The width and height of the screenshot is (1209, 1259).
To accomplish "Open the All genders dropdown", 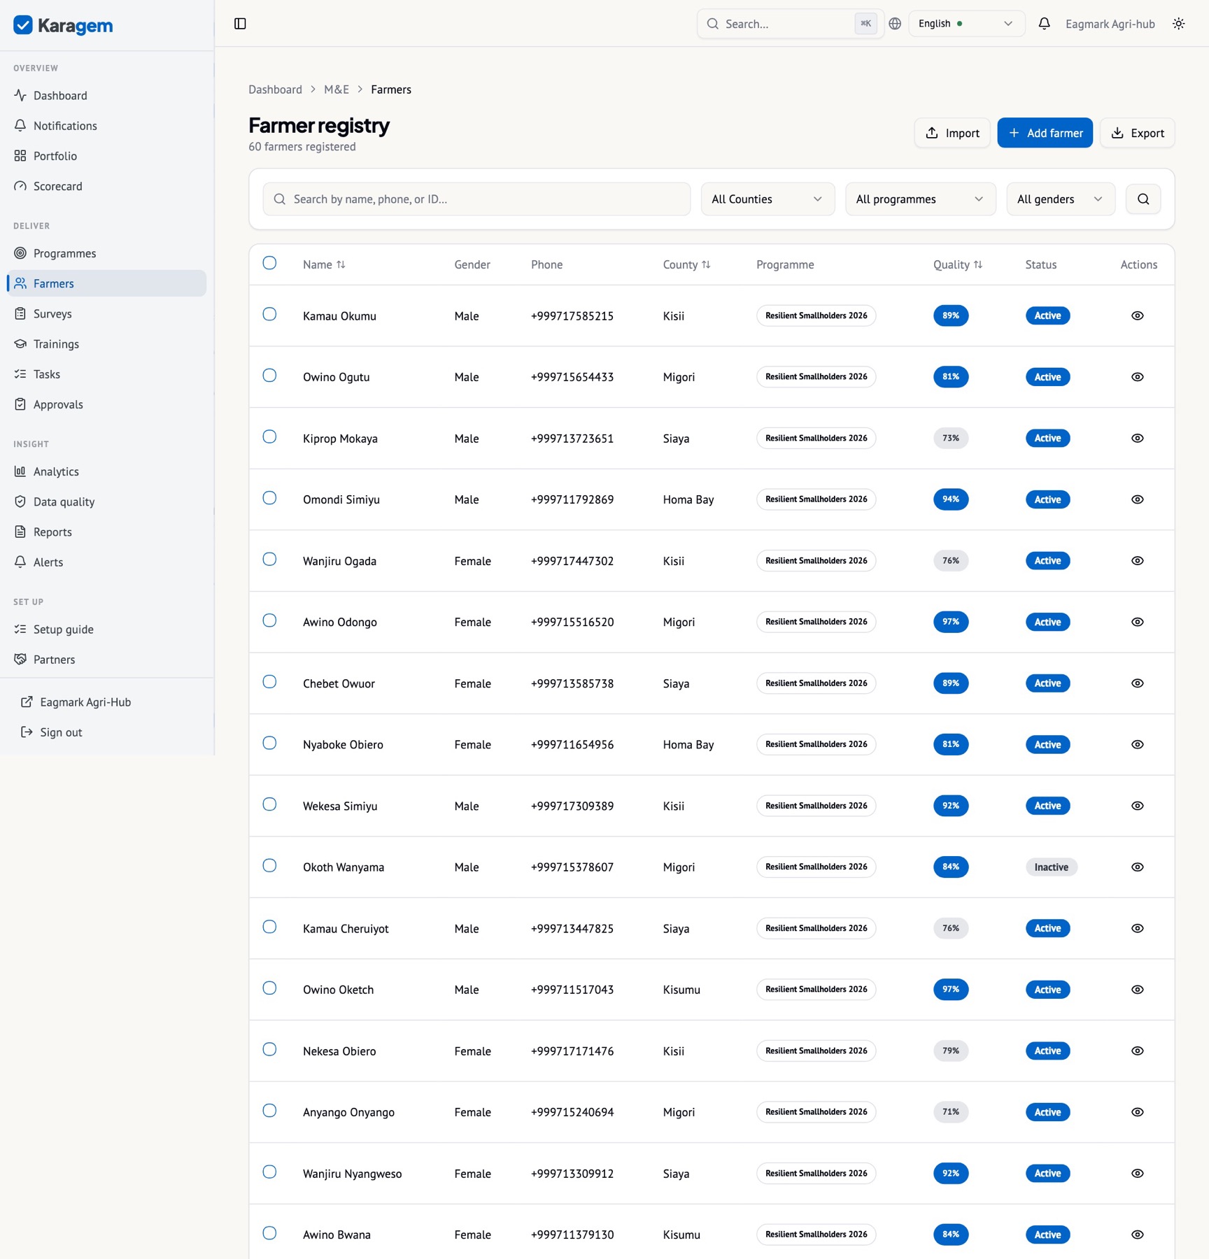I will click(1060, 199).
